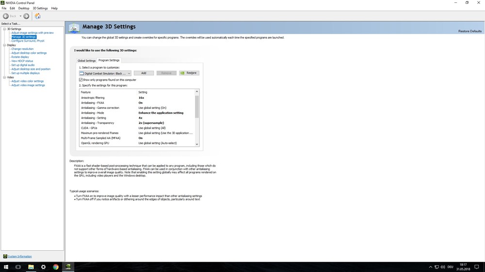Open Change resolution task
This screenshot has width=485, height=272.
pos(22,49)
